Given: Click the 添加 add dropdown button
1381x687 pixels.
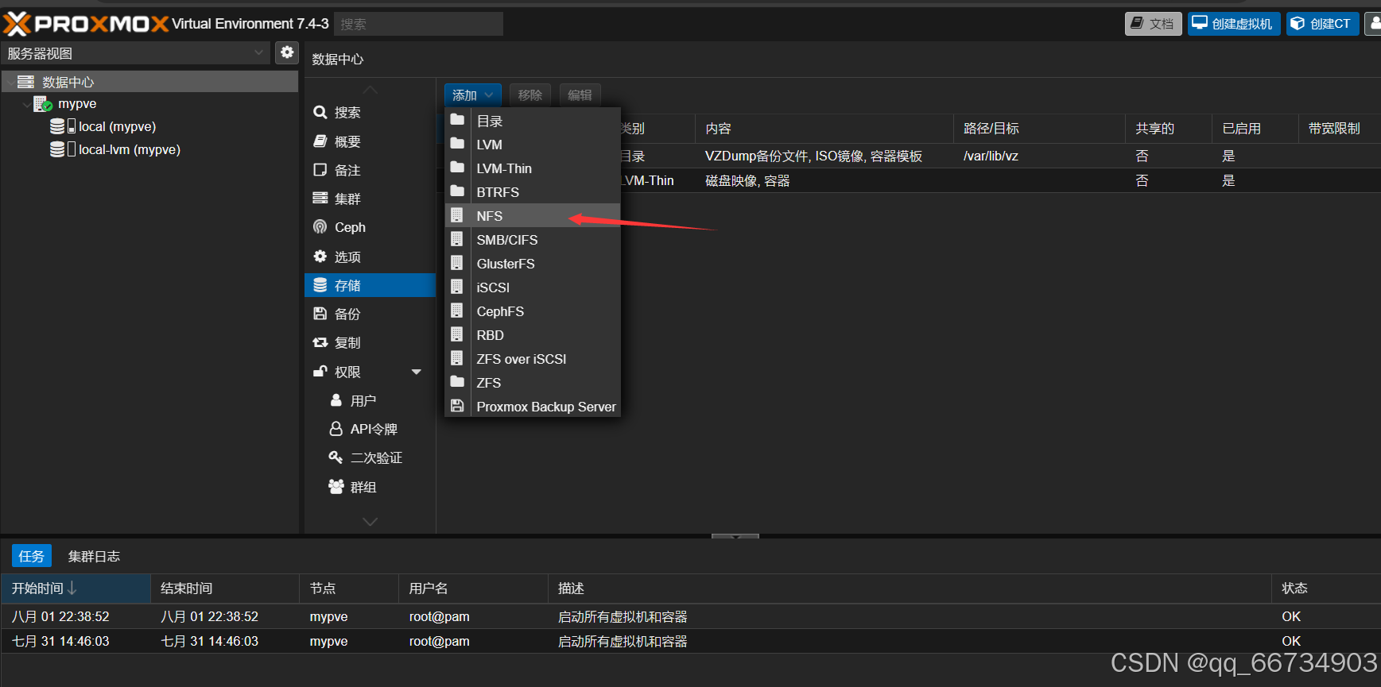Looking at the screenshot, I should (473, 95).
